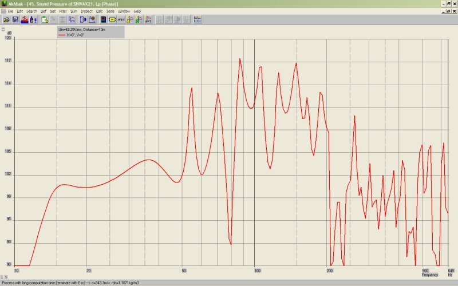The height and width of the screenshot is (286, 458).
Task: Click the Save floppy disk icon
Action: 15,19
